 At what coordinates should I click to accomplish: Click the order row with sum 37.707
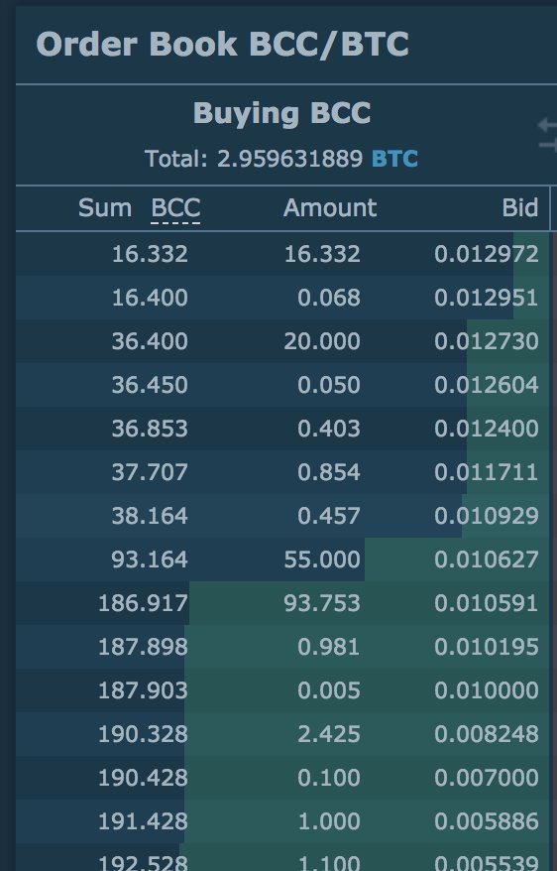tap(282, 472)
